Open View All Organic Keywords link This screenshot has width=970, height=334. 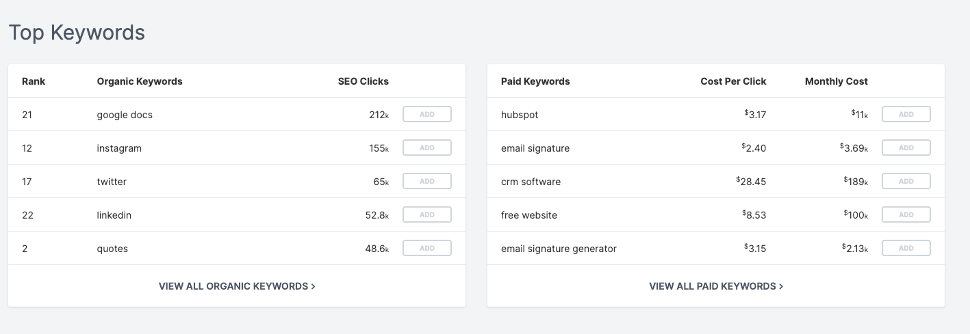coord(237,286)
